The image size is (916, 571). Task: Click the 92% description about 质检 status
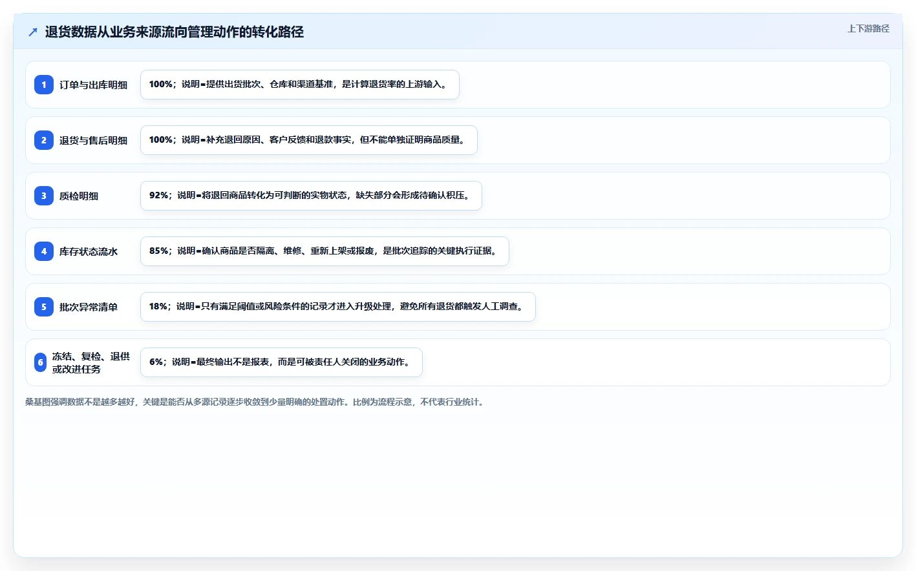(x=311, y=196)
